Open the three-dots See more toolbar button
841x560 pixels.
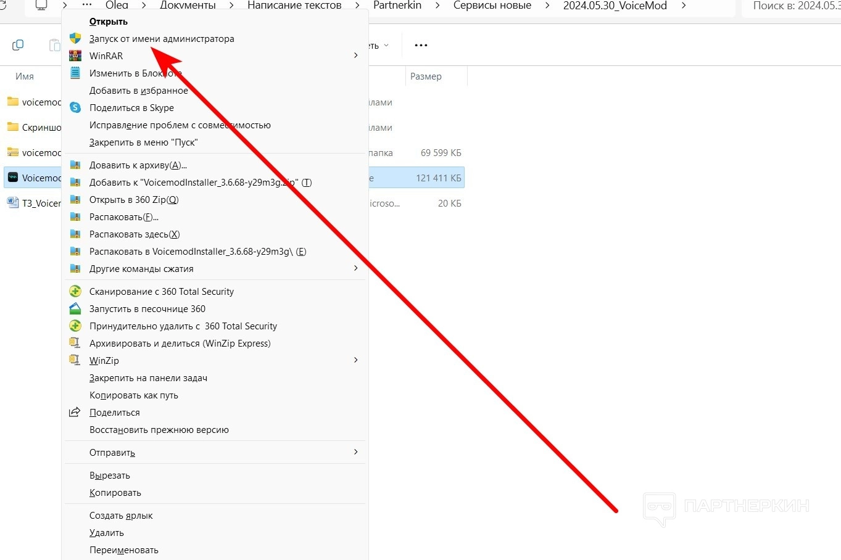[421, 45]
